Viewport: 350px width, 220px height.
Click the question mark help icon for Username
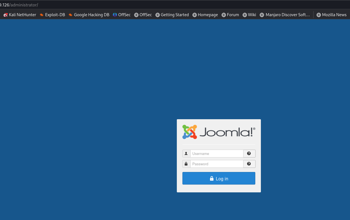tap(249, 154)
